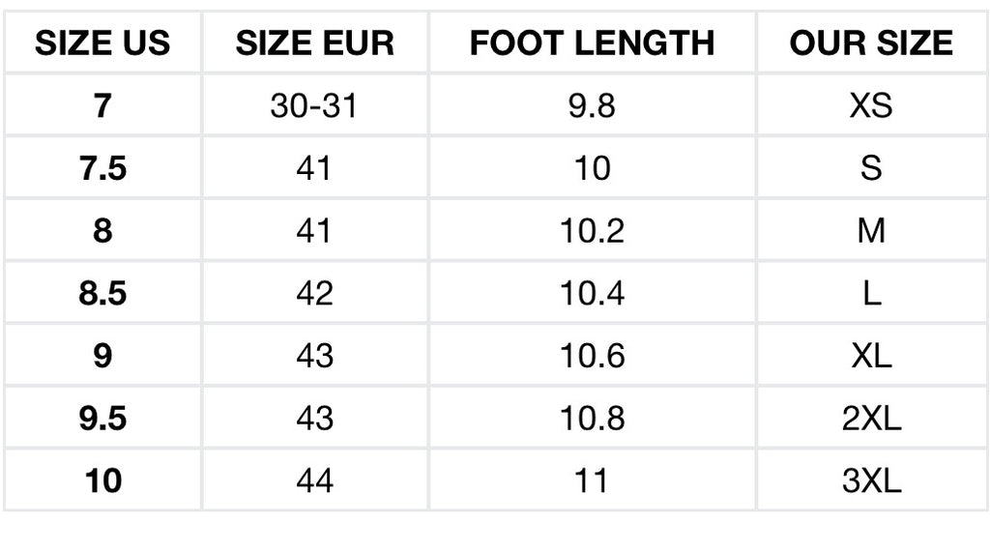This screenshot has height=552, width=990.
Task: Click the foot length 11 cell
Action: 593,480
